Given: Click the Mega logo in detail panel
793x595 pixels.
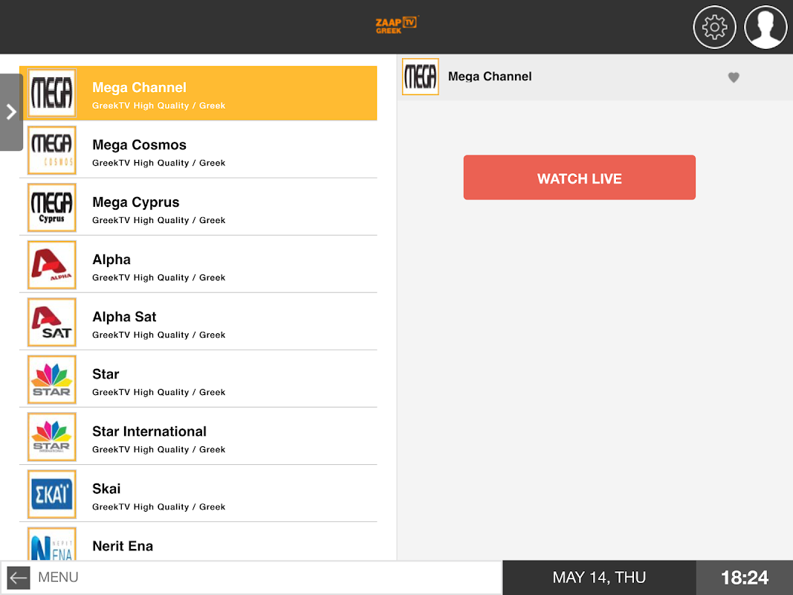Looking at the screenshot, I should [x=420, y=77].
